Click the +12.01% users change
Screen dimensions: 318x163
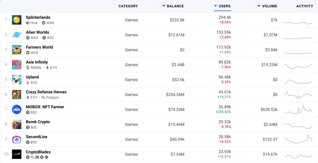(x=224, y=157)
